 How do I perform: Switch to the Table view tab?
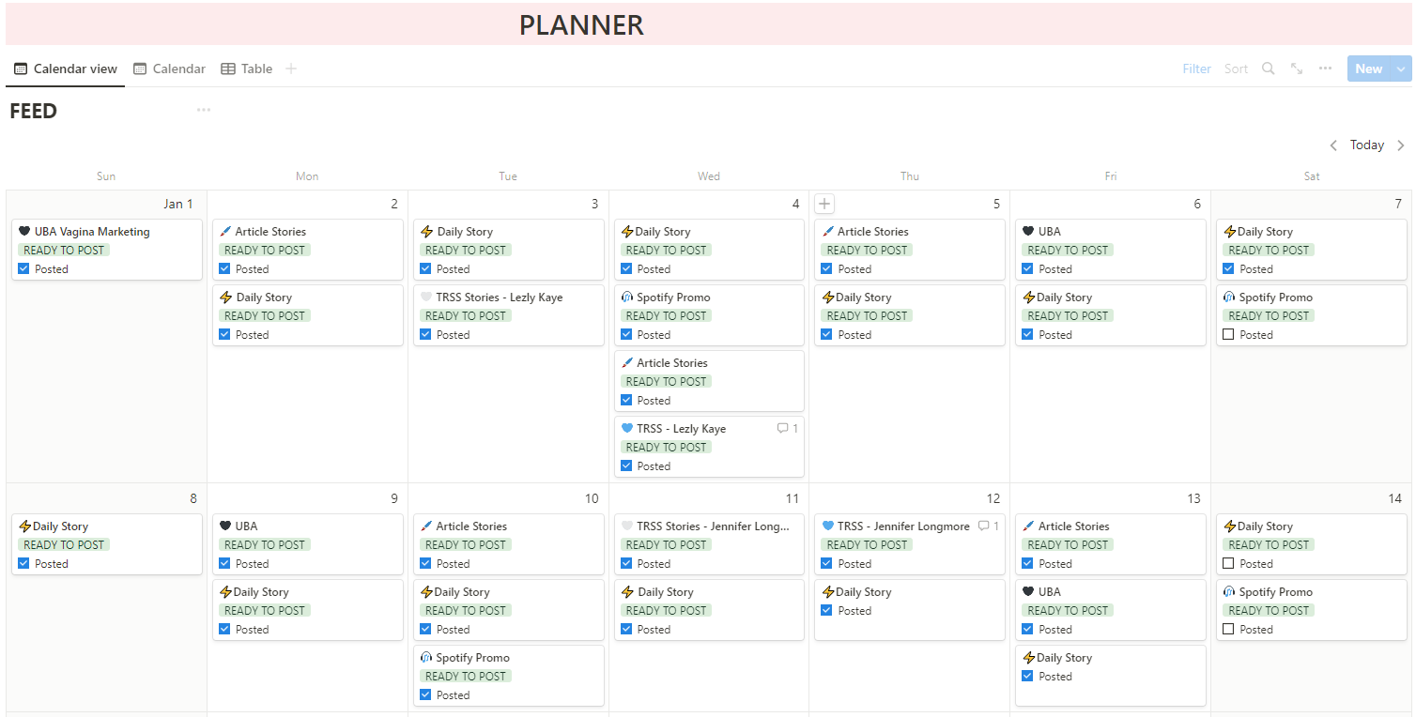pos(247,69)
